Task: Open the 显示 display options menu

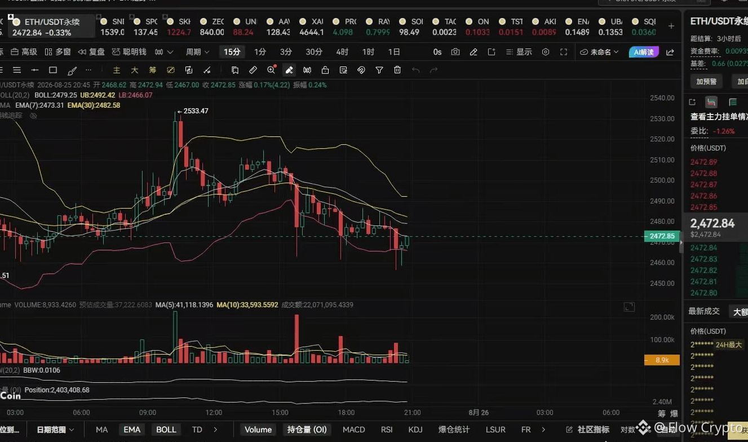Action: point(519,52)
